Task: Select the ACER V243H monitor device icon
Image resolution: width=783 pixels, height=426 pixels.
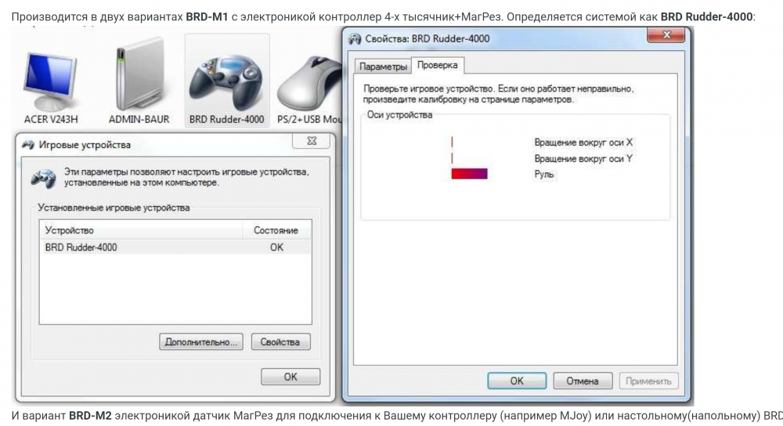Action: (50, 81)
